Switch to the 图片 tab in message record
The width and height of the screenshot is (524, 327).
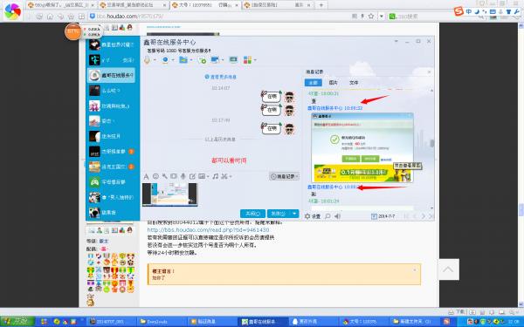(334, 83)
